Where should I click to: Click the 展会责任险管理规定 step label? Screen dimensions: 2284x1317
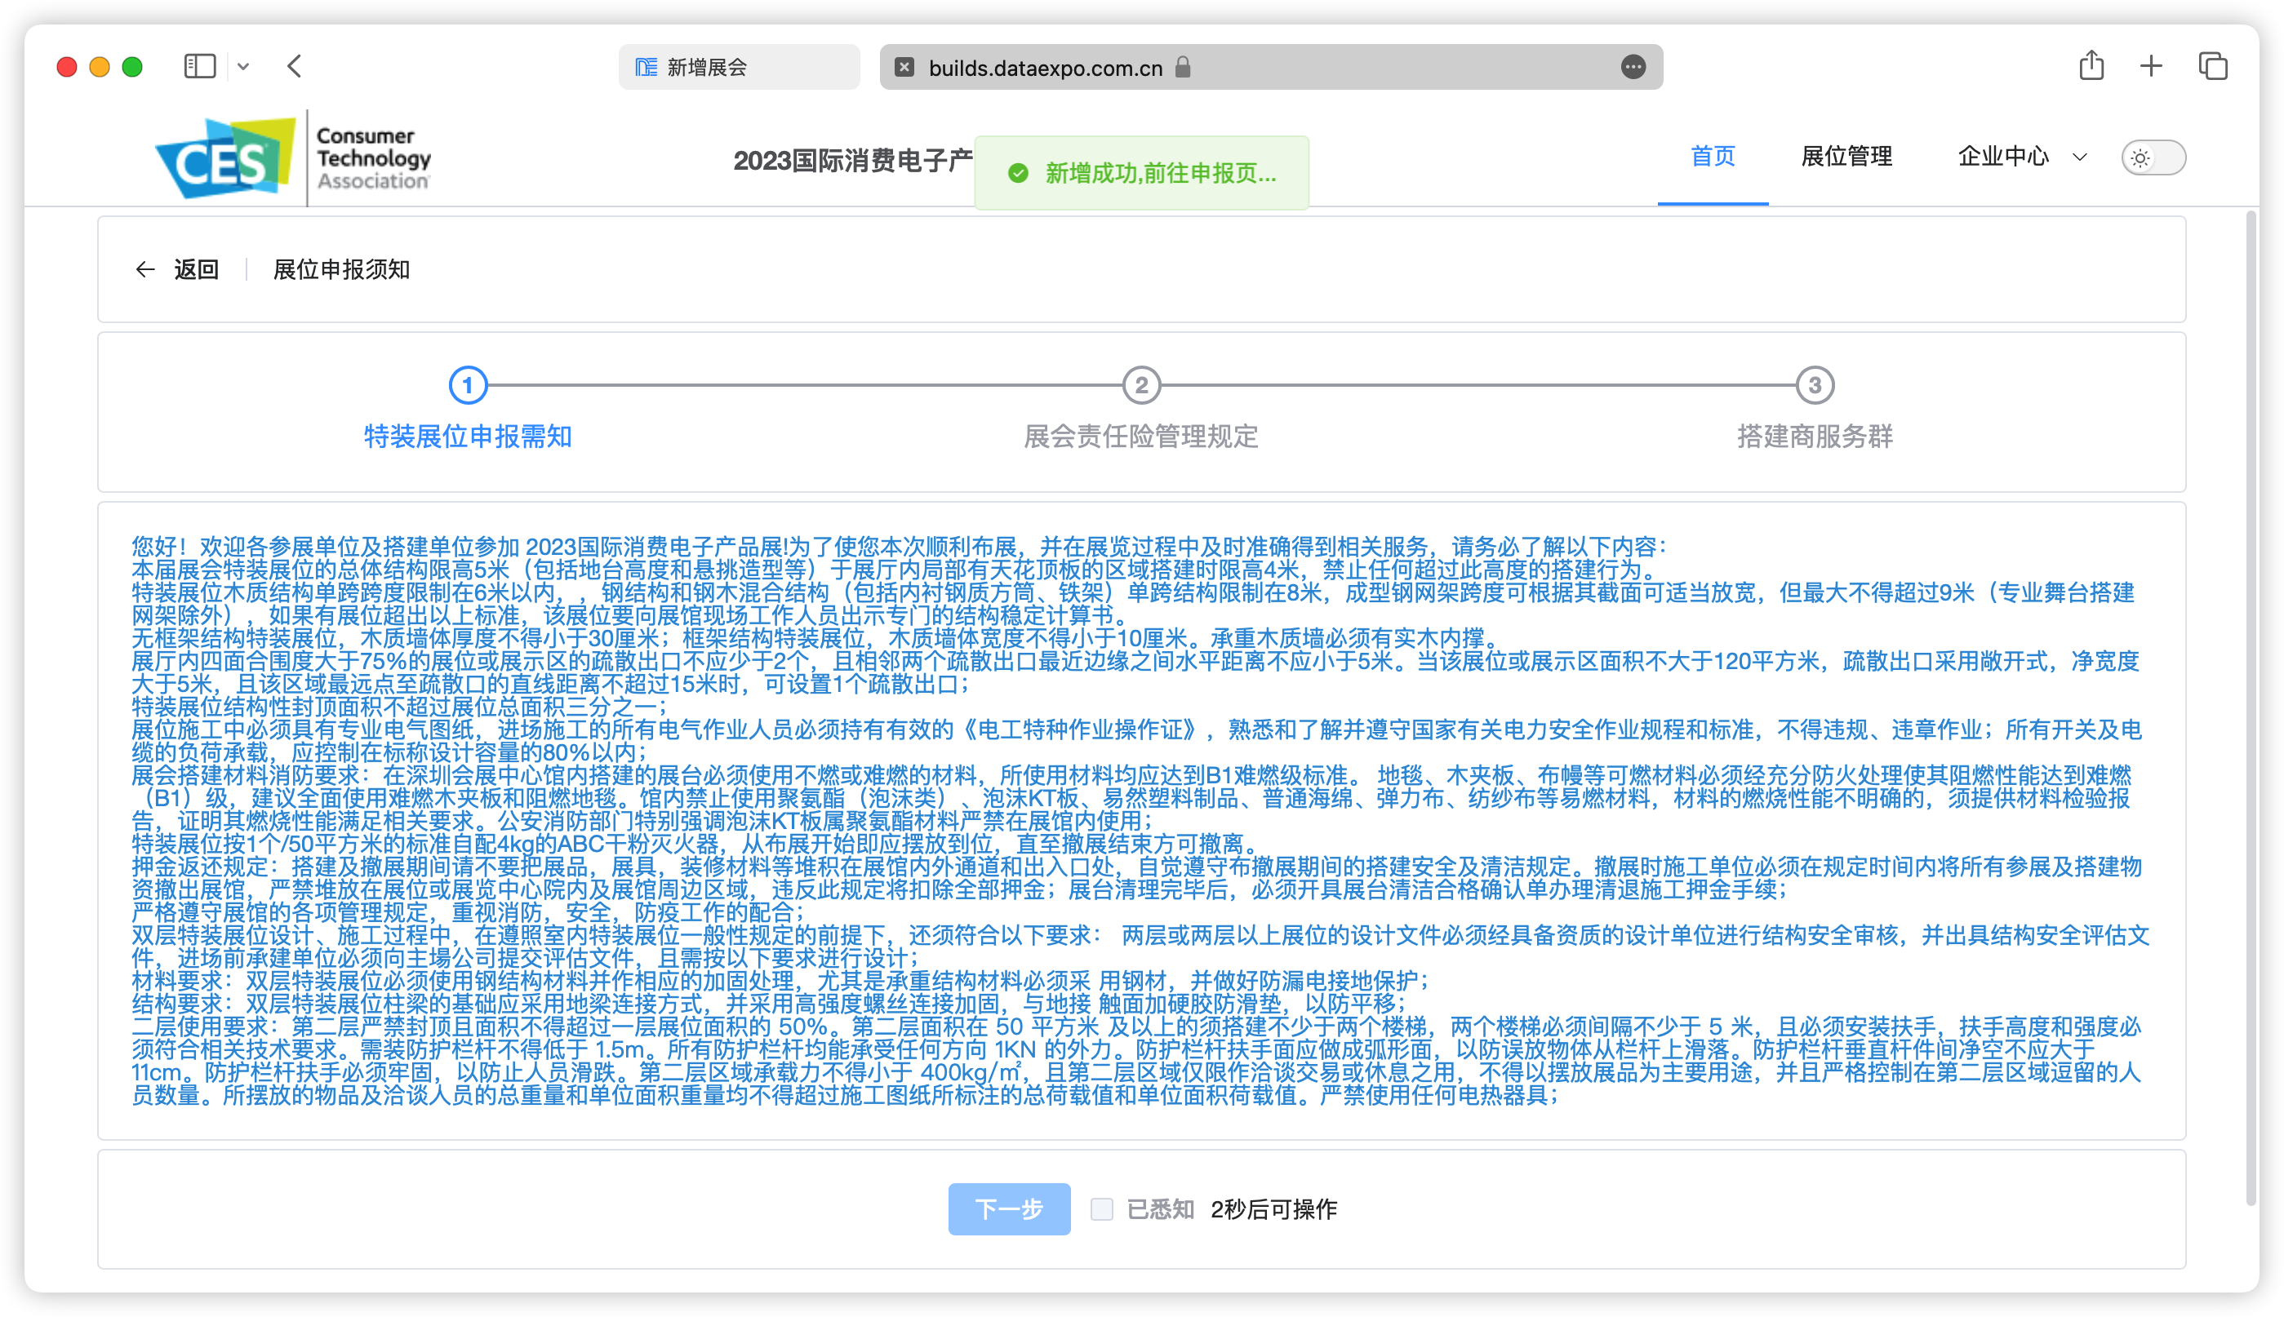[x=1141, y=436]
